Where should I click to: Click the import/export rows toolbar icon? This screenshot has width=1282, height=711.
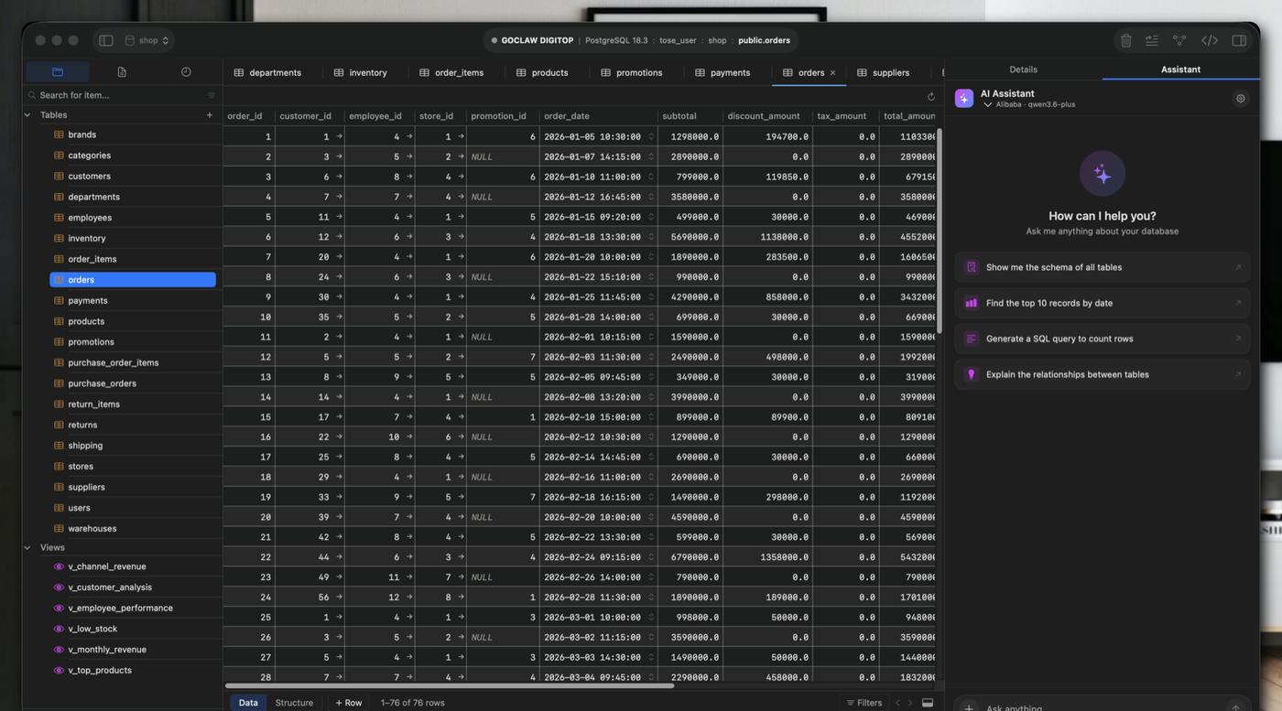click(x=1152, y=40)
